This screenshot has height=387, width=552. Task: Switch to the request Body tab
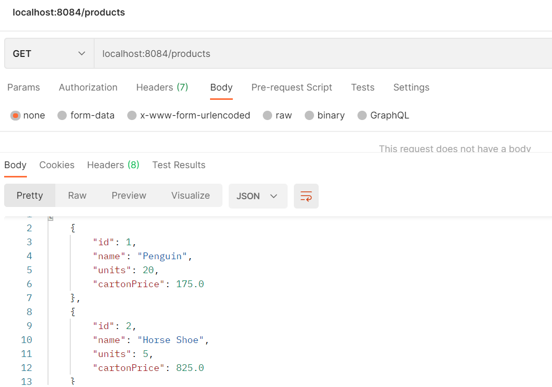tap(221, 87)
